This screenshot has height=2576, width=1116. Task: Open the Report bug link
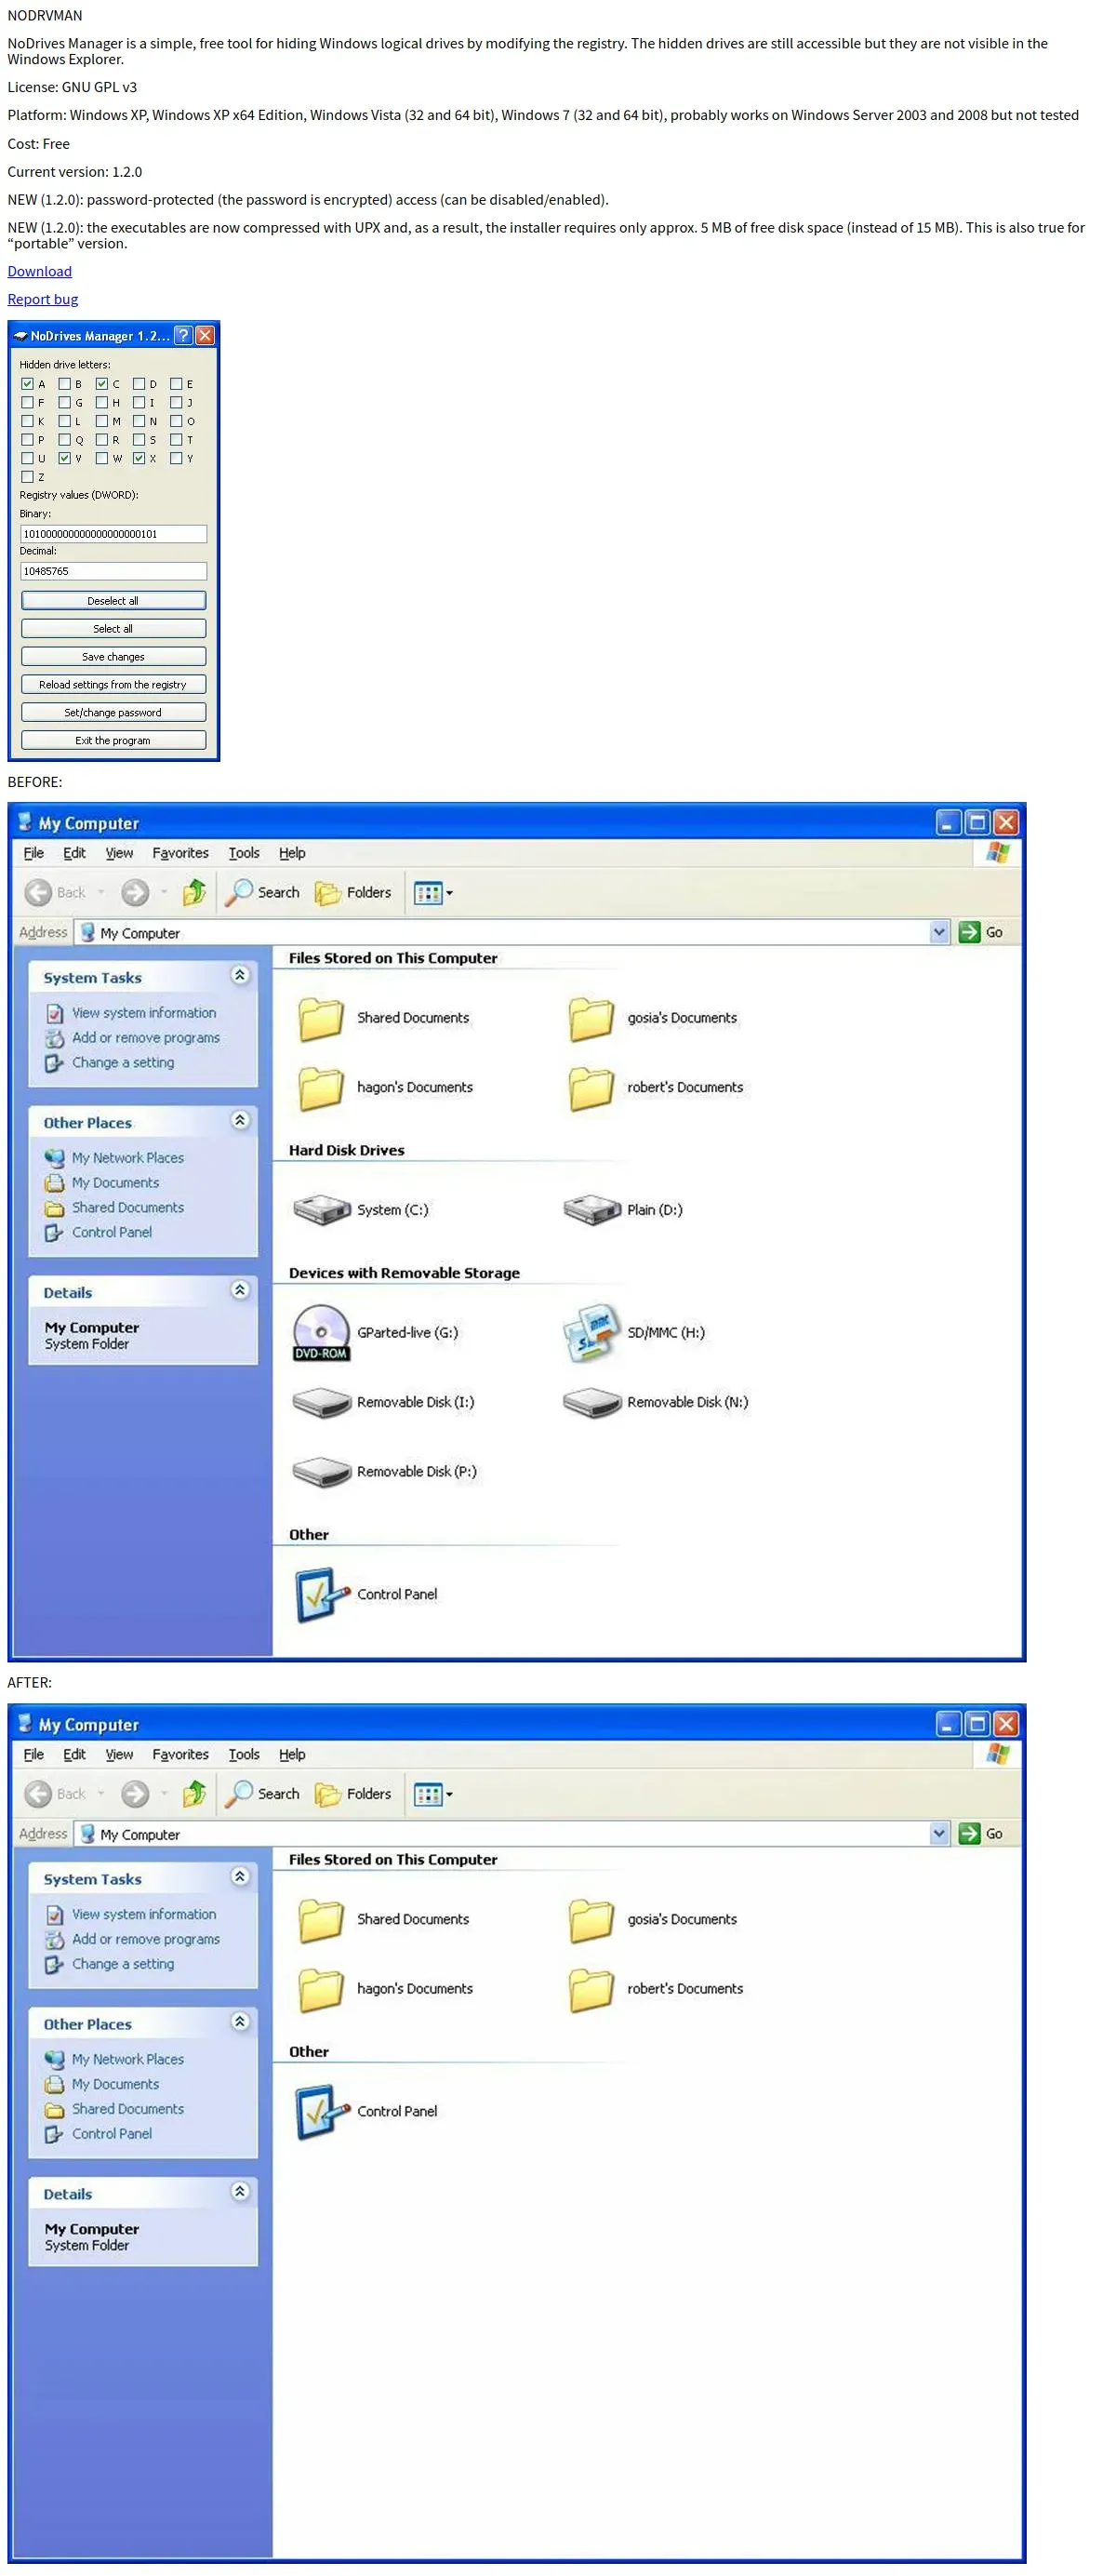(42, 299)
